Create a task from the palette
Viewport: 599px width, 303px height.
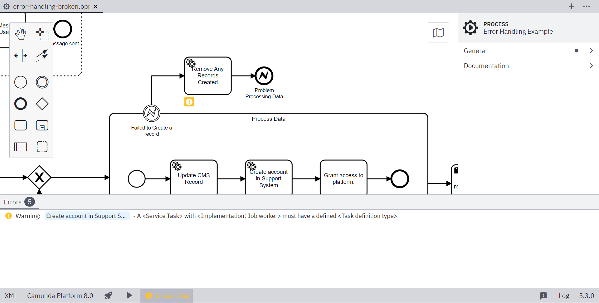point(20,125)
